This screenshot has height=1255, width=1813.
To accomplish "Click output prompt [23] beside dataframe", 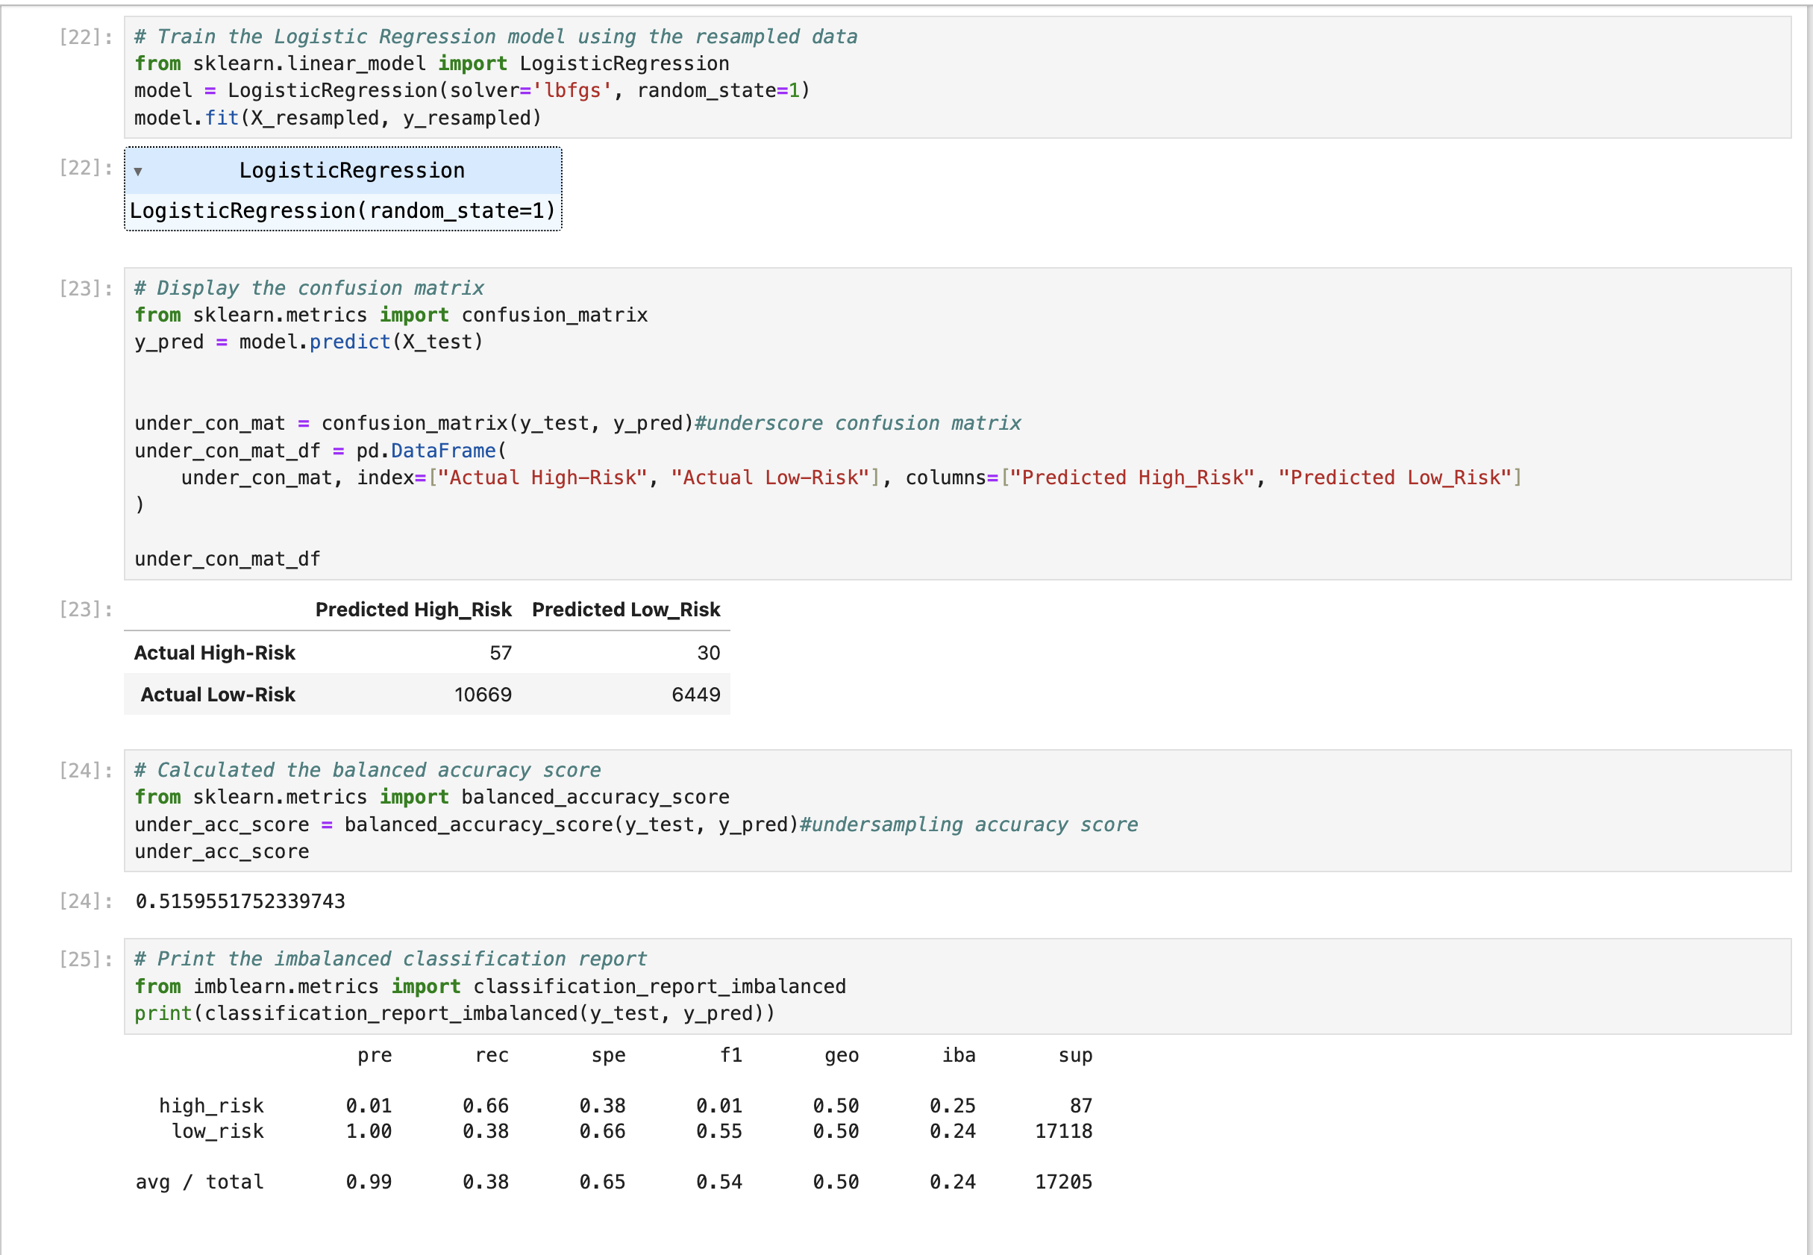I will pyautogui.click(x=87, y=610).
